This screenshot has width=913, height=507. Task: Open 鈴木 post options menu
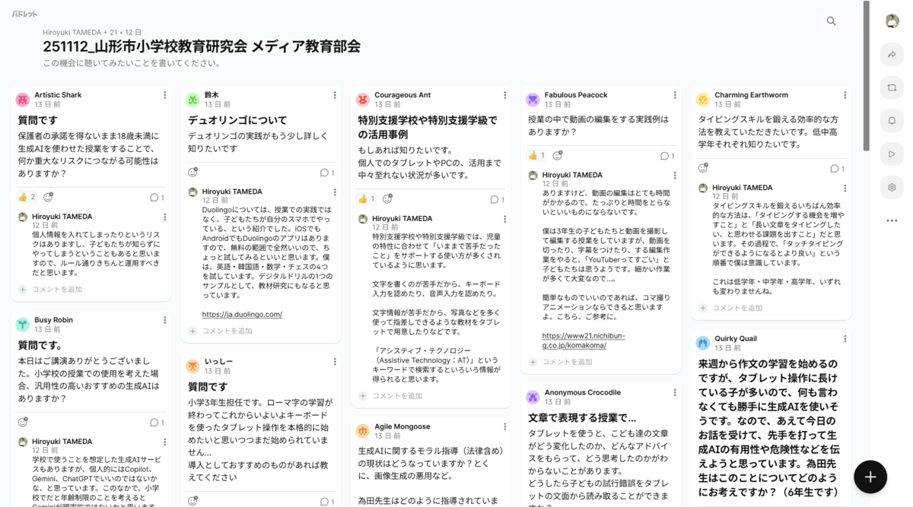coord(335,95)
